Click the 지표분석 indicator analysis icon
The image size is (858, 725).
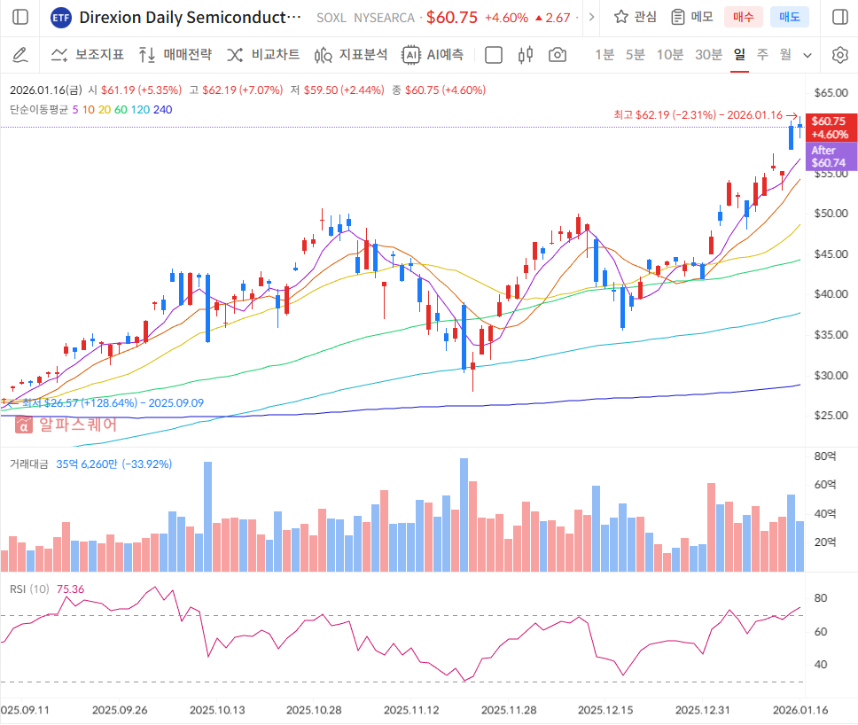(351, 55)
